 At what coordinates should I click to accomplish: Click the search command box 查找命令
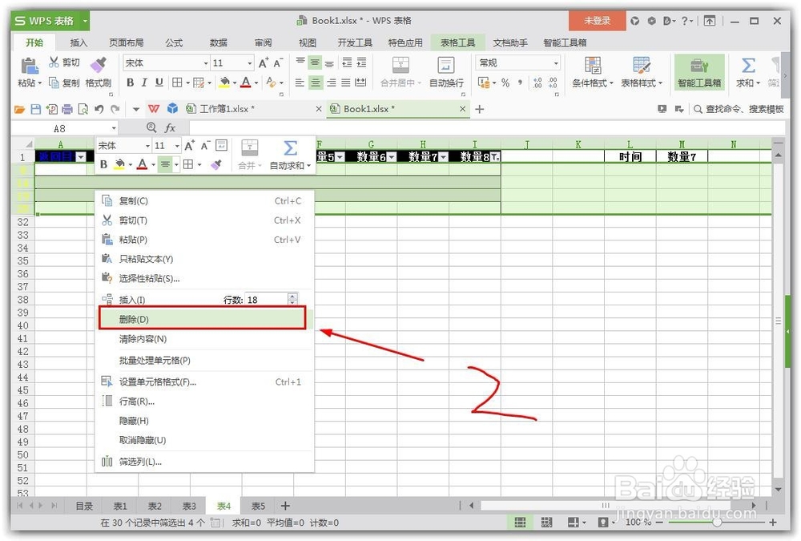(x=739, y=109)
